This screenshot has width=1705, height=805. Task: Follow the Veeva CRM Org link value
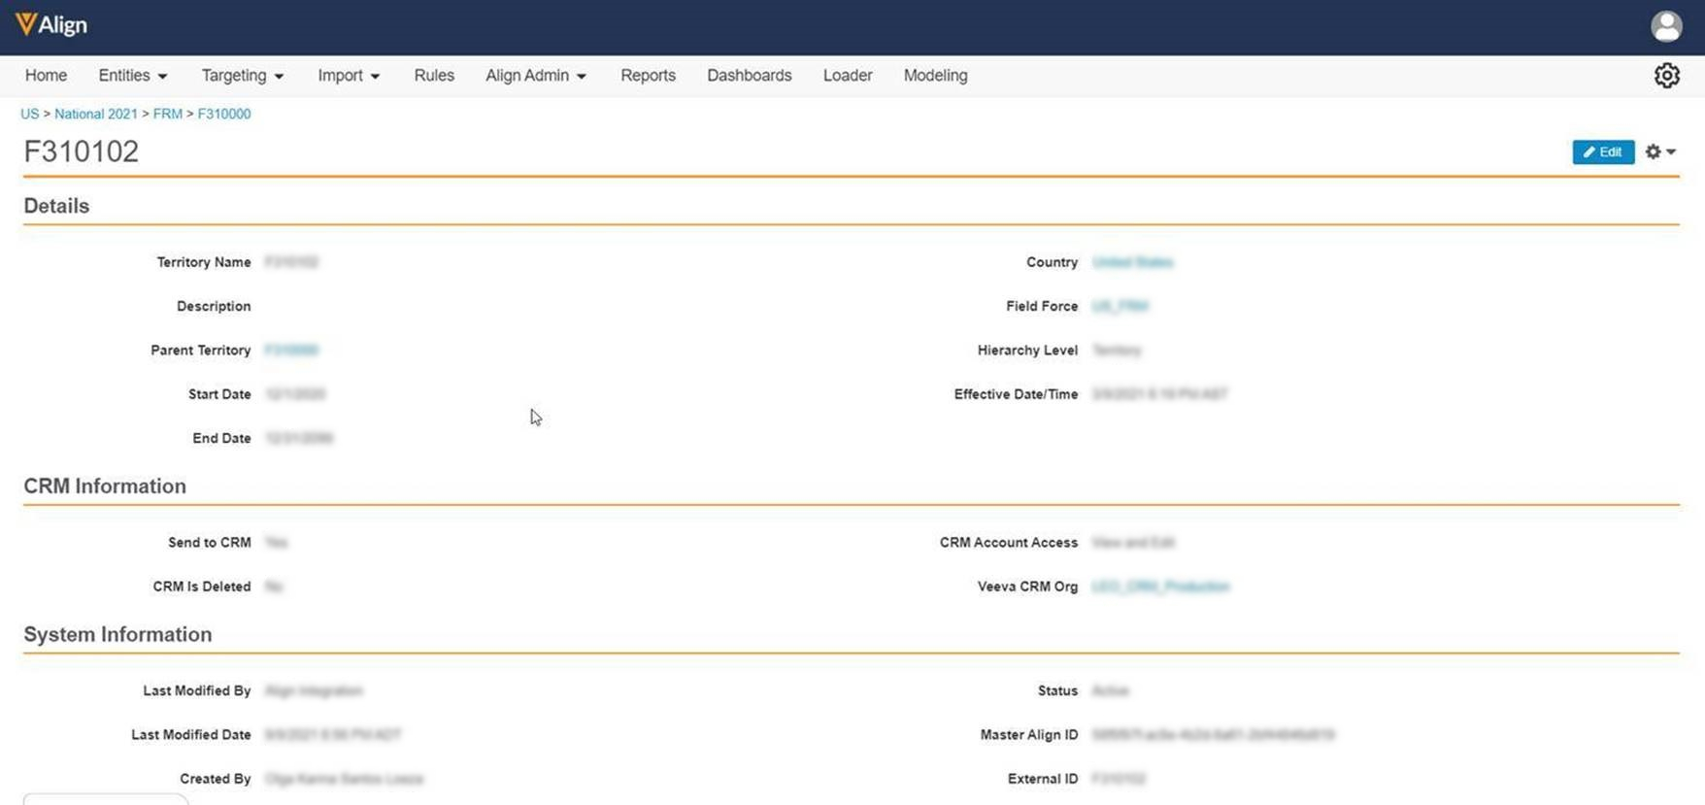[1160, 587]
